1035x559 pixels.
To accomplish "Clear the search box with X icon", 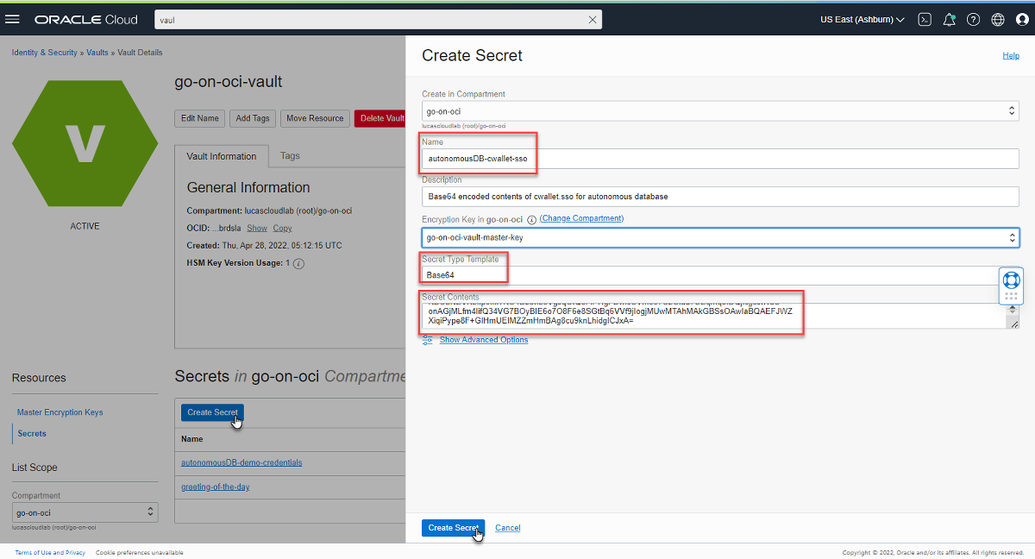I will click(593, 19).
